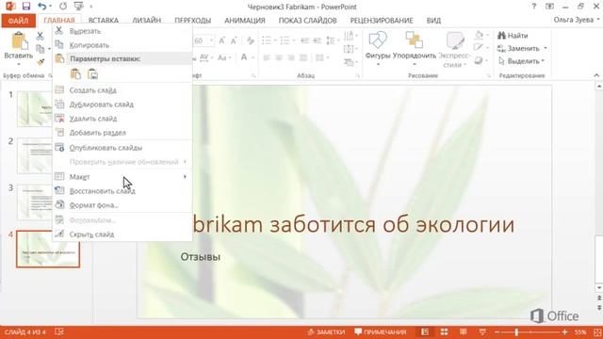The image size is (603, 339).
Task: Start Slide Show view from status bar
Action: tap(482, 331)
